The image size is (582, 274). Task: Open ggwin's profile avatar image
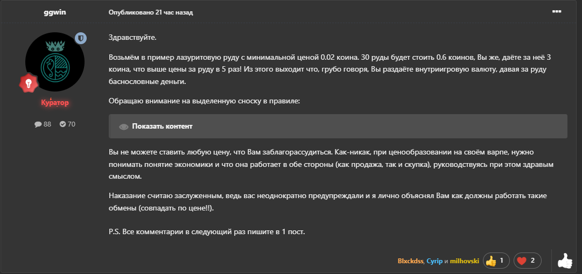click(55, 62)
